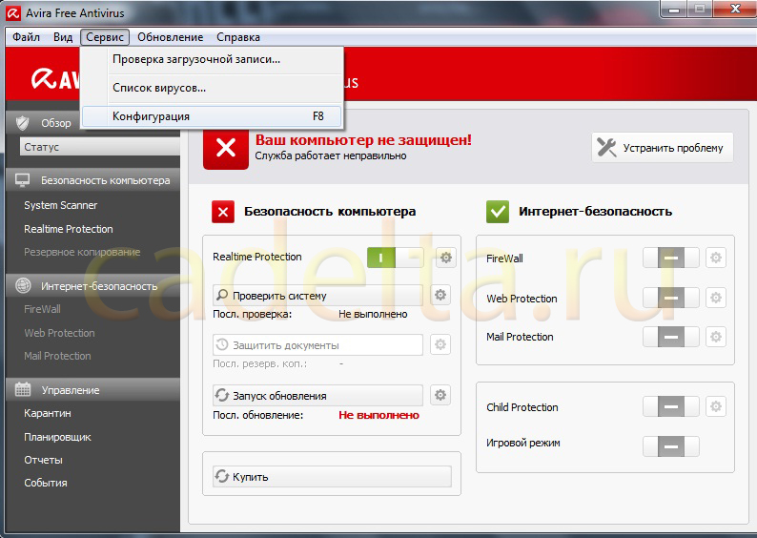Toggle the Child Protection switch

tap(671, 406)
